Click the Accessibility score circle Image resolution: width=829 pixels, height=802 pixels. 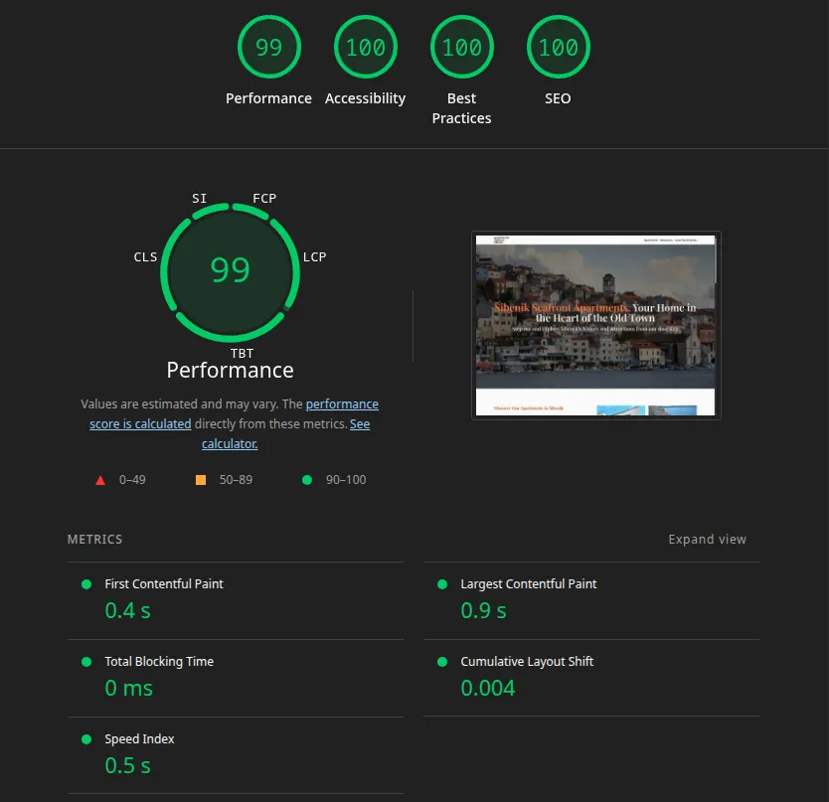pos(365,47)
